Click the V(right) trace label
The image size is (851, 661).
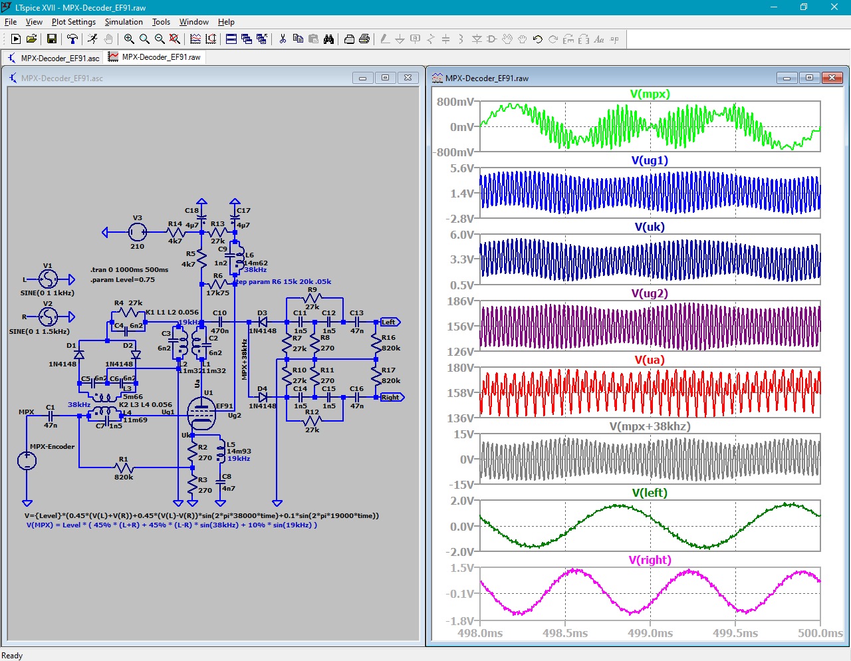coord(650,560)
